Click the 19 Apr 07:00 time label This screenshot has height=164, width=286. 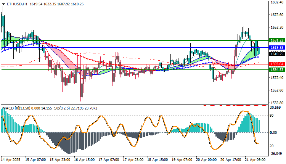[182, 160]
